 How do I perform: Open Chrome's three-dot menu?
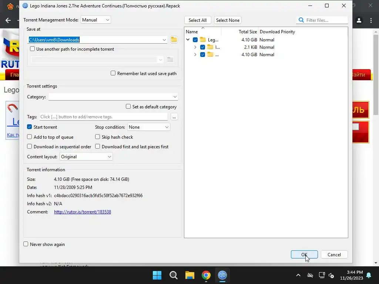tap(371, 21)
